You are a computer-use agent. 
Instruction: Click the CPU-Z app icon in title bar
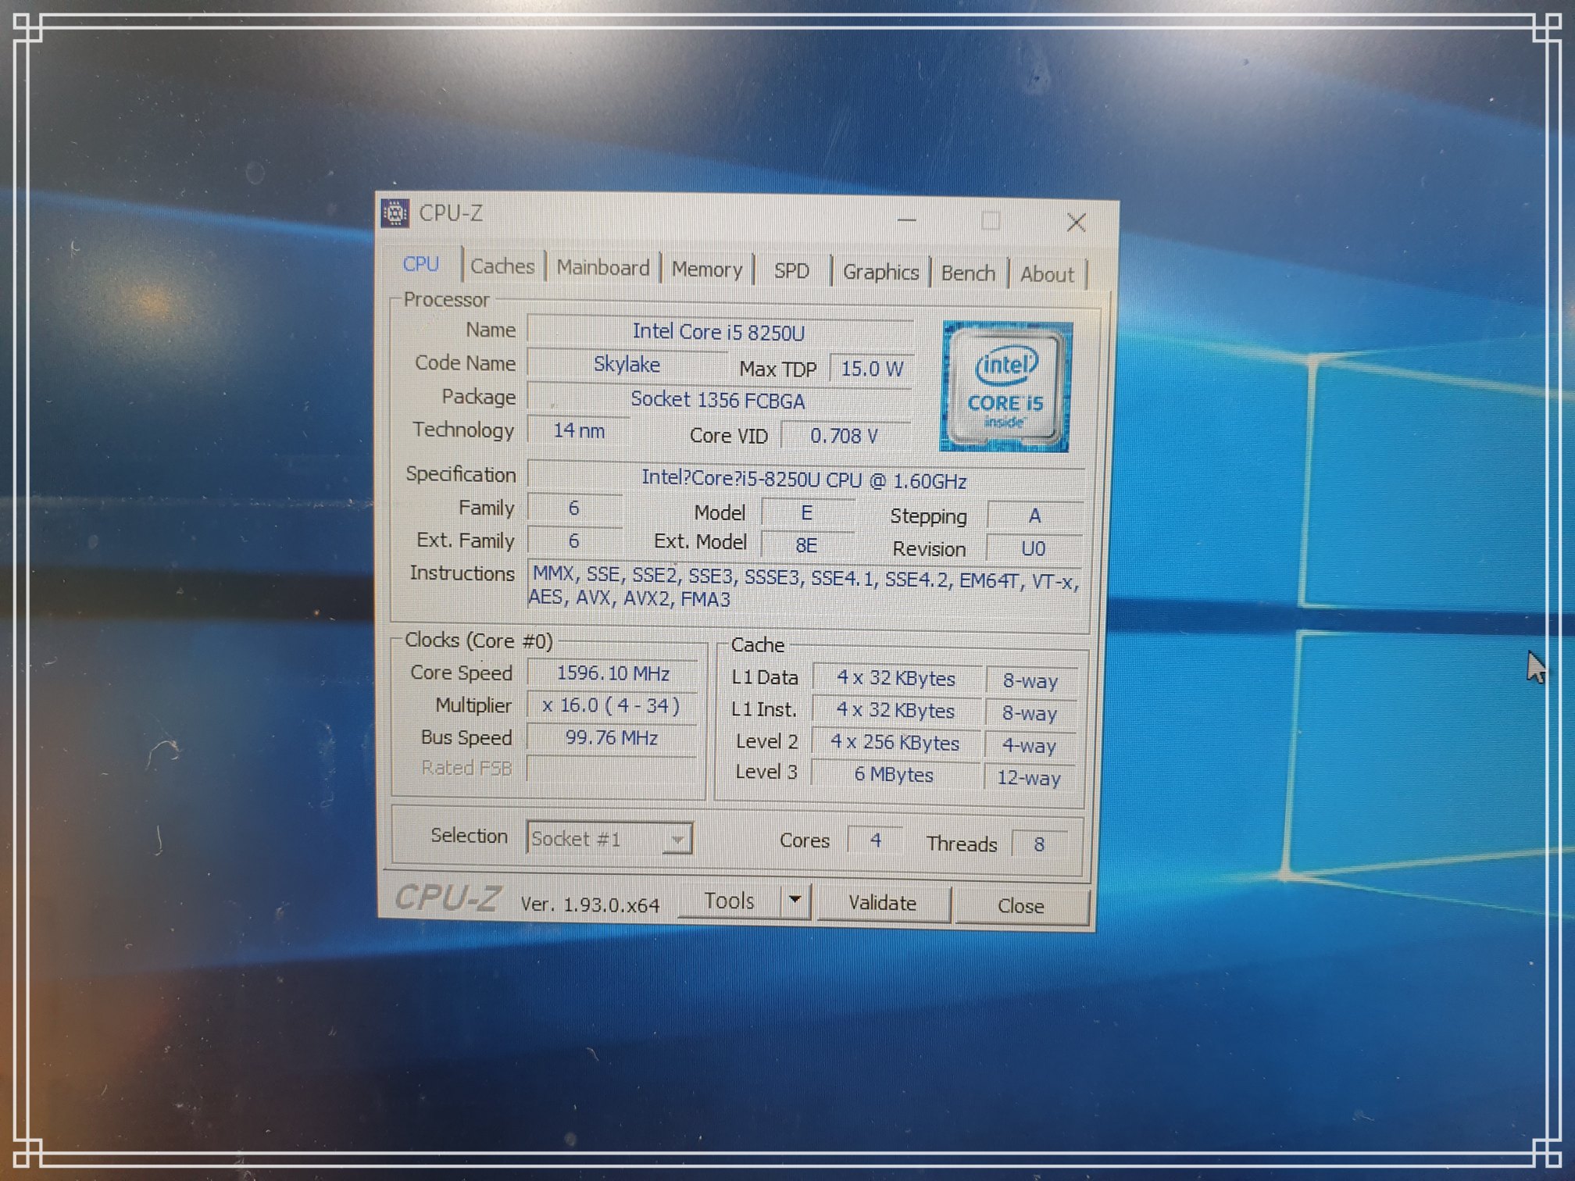395,213
